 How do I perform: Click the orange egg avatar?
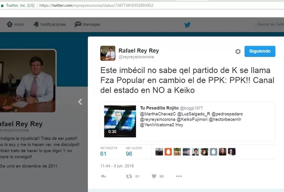tap(168, 152)
